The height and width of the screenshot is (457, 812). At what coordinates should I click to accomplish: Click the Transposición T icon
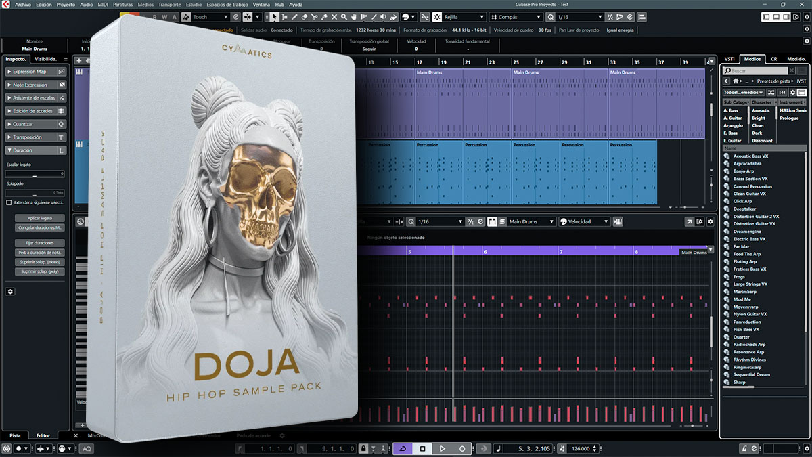[62, 137]
